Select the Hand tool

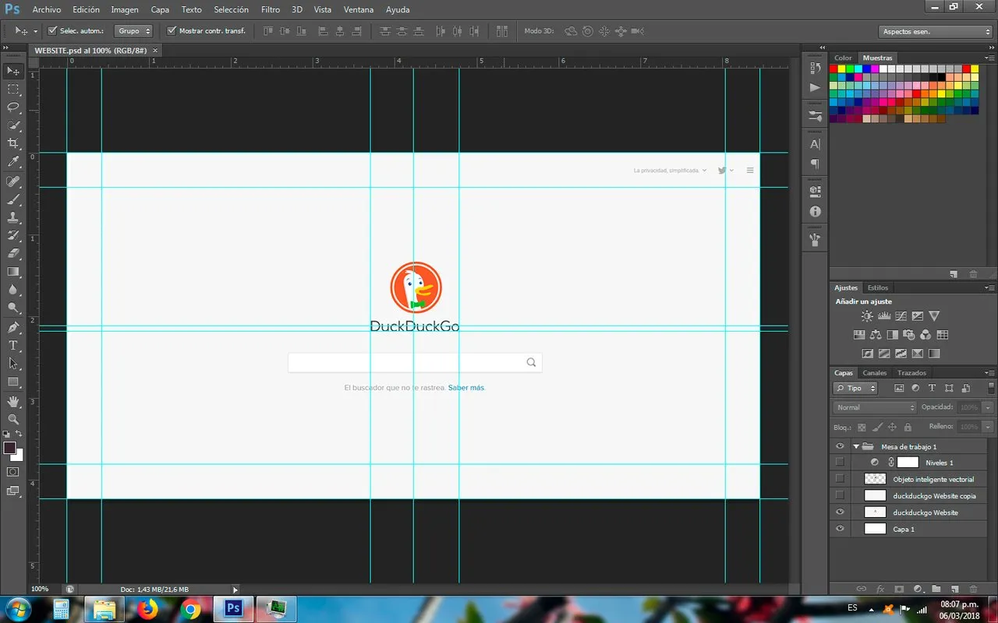[13, 401]
